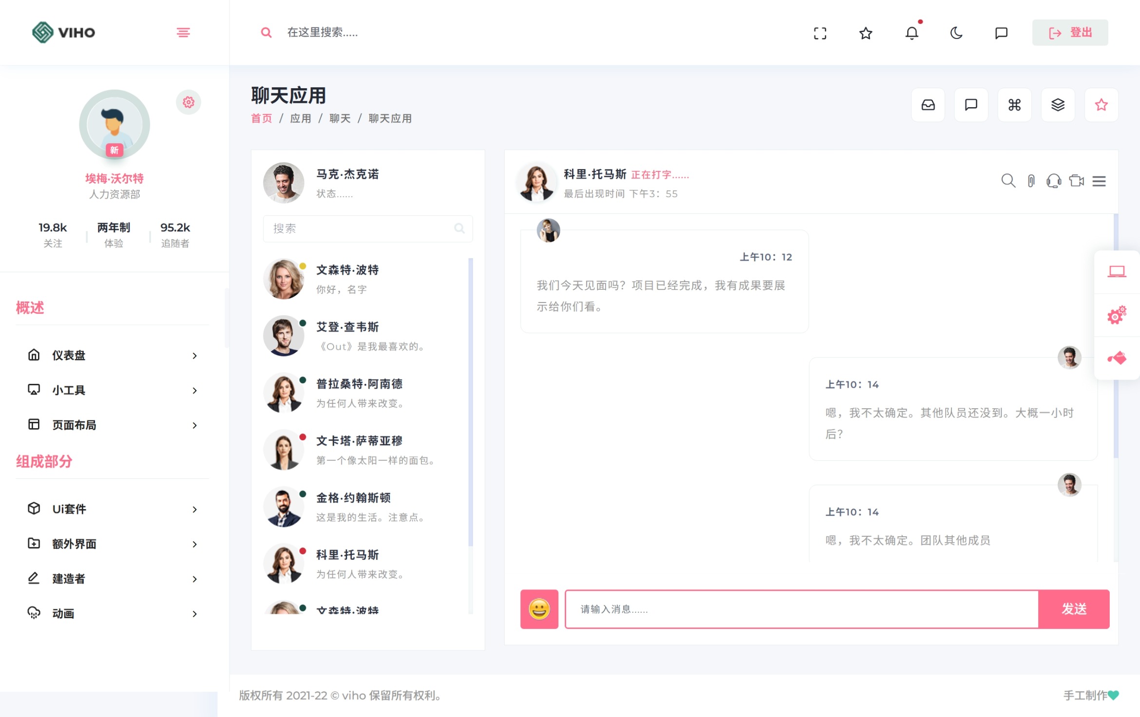Image resolution: width=1140 pixels, height=717 pixels.
Task: Toggle the floating settings gear on the right edge
Action: [1117, 315]
